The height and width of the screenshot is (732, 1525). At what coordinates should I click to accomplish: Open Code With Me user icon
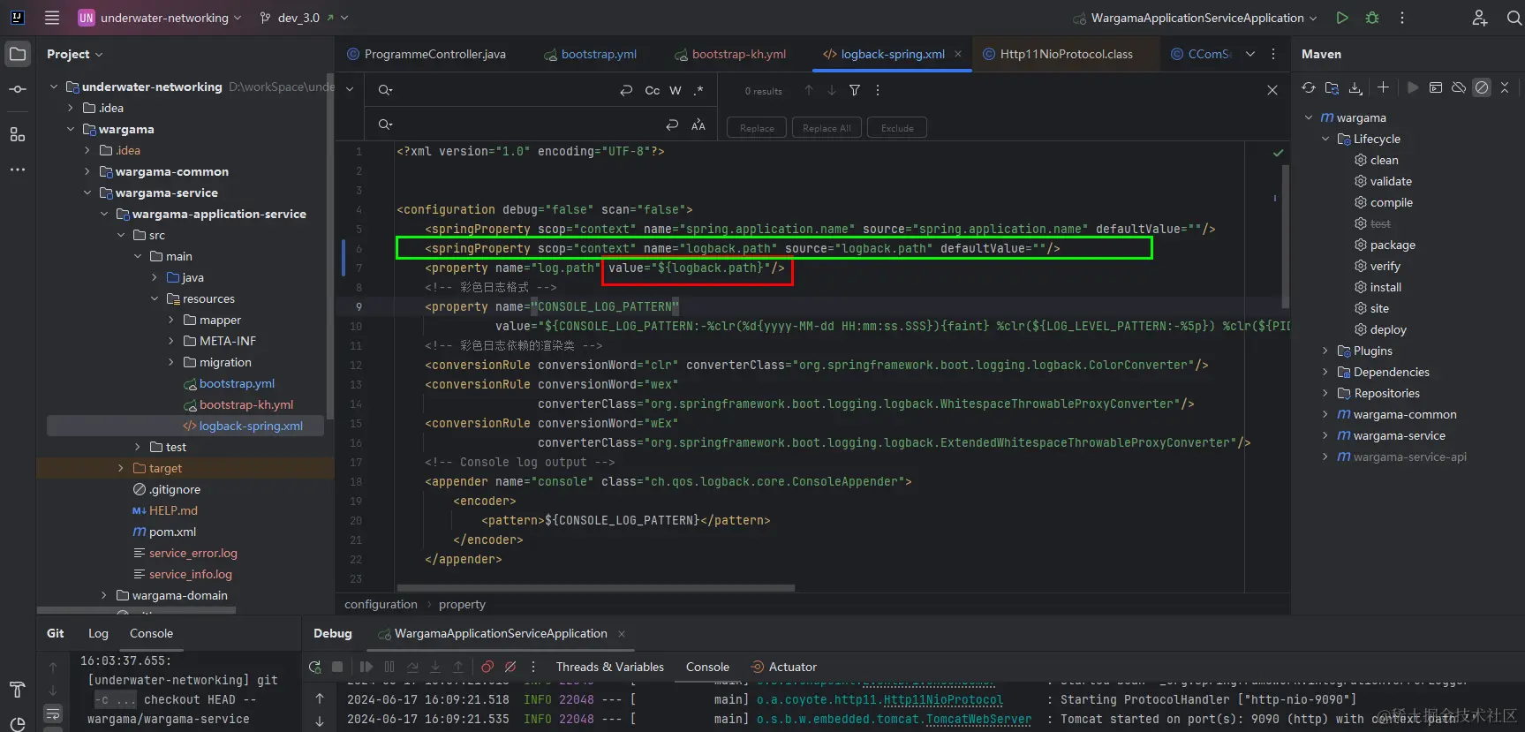(x=1480, y=18)
